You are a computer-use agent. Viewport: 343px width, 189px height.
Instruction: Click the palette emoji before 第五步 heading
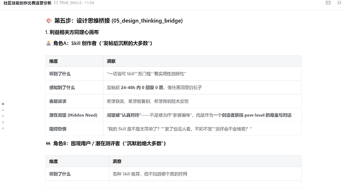49,21
